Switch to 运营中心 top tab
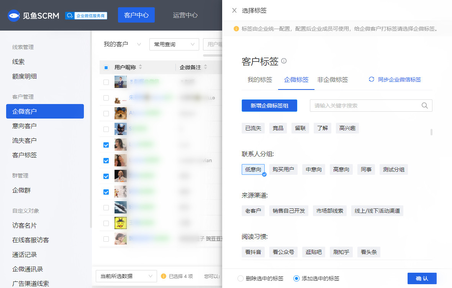 pos(185,15)
